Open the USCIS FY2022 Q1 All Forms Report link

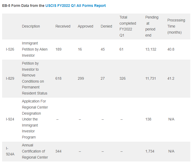click(75, 6)
